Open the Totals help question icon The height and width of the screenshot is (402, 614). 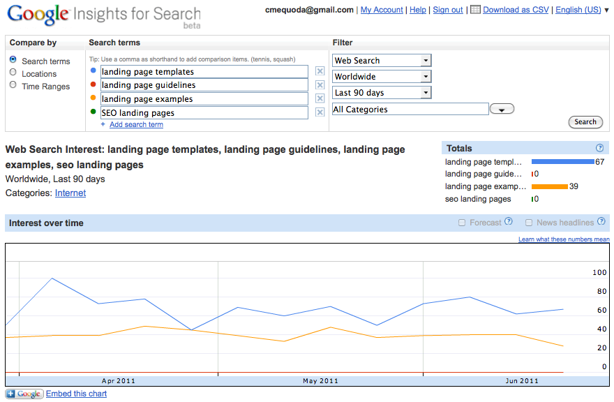click(599, 148)
